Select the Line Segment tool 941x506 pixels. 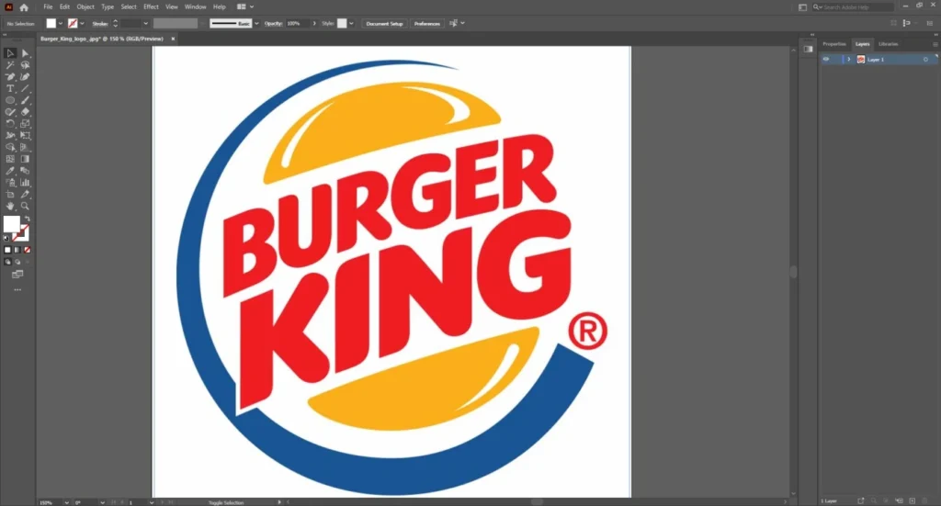pos(25,89)
